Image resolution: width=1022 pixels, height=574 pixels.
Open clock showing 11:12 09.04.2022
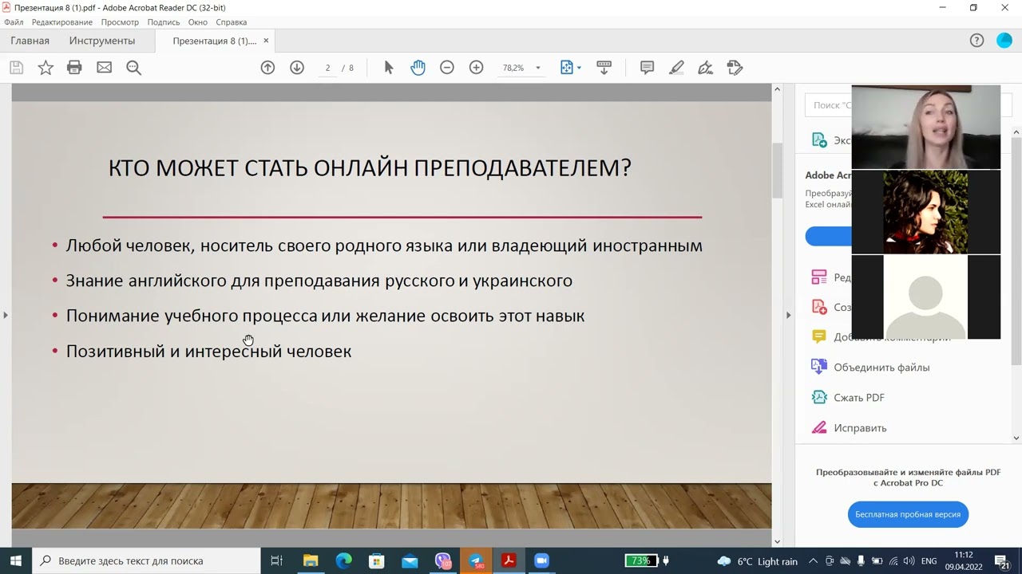pyautogui.click(x=965, y=560)
